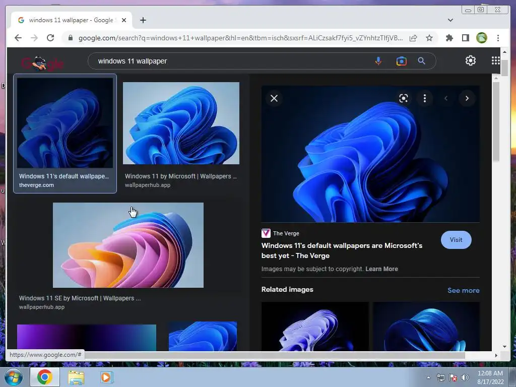Go to next image in preview
The width and height of the screenshot is (516, 387).
click(467, 98)
